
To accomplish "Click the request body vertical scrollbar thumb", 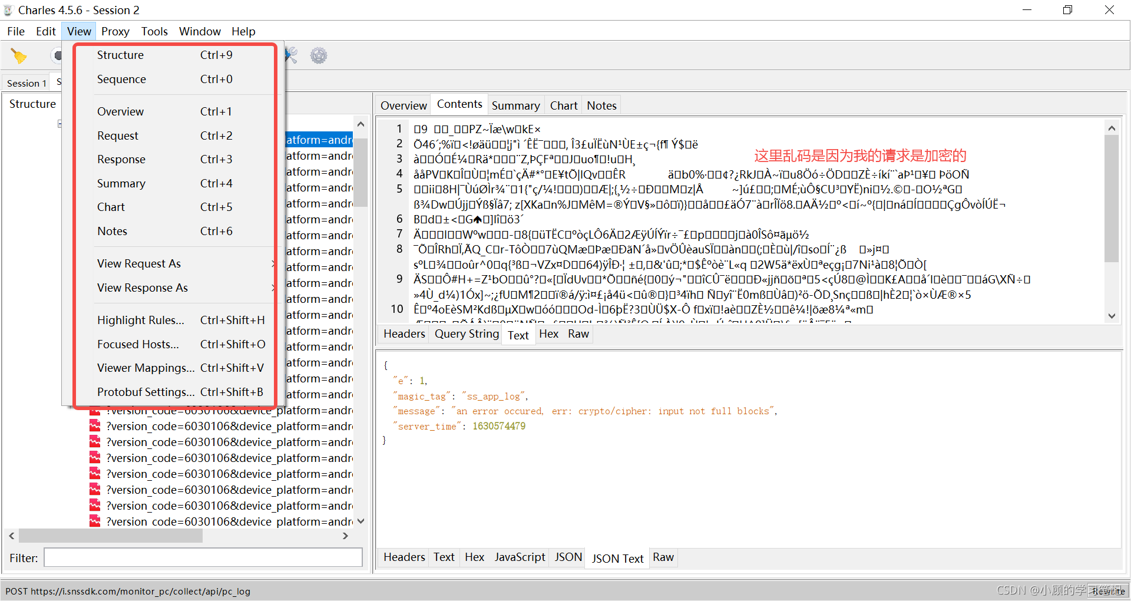I will click(1112, 198).
